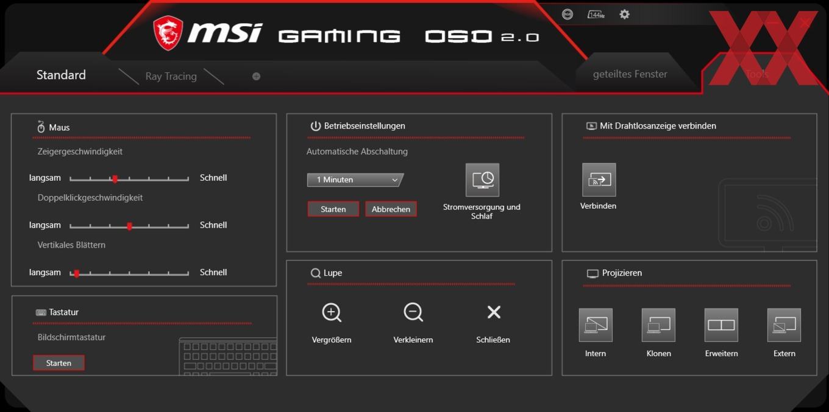Add a new profile with plus icon
The width and height of the screenshot is (829, 412).
coord(256,76)
